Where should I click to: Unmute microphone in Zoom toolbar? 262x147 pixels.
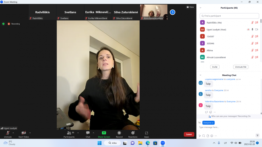coord(8,134)
